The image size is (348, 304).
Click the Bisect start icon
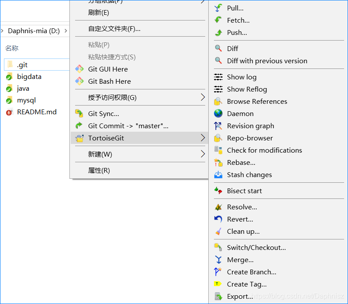(218, 191)
